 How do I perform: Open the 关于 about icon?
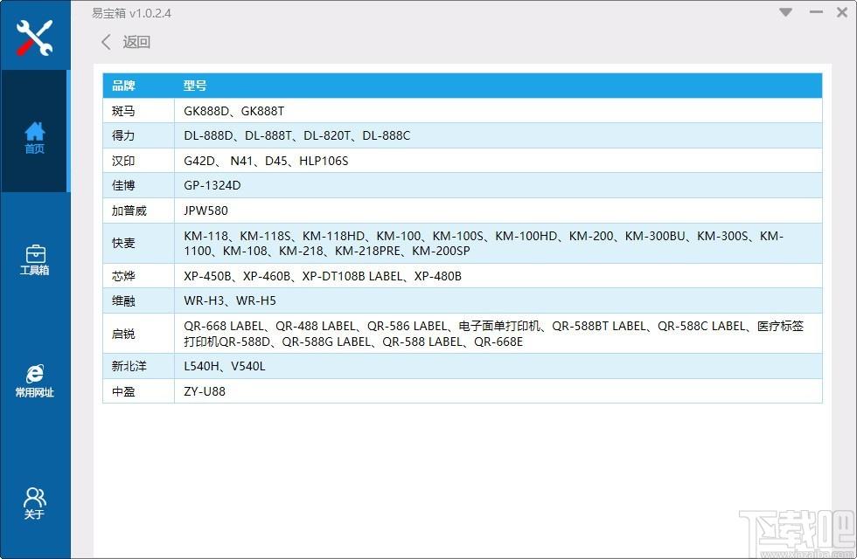(x=34, y=503)
